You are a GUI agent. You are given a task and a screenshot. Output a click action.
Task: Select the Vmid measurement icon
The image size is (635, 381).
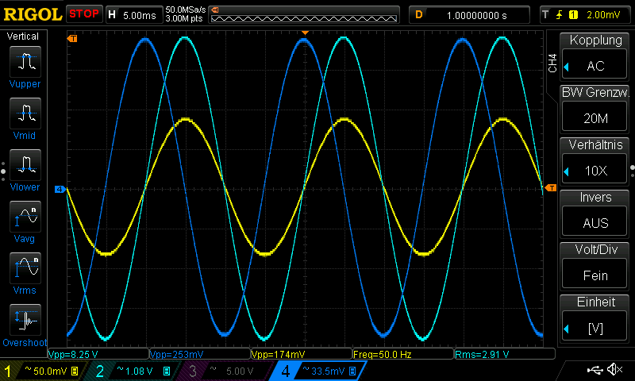pos(25,114)
